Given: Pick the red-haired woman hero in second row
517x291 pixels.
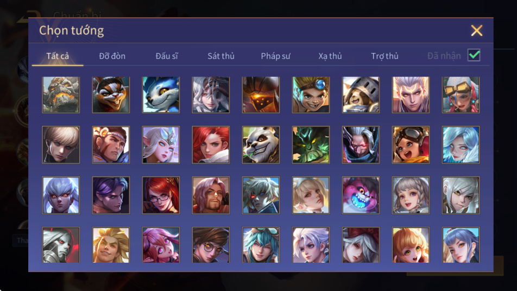Looking at the screenshot, I should [211, 144].
